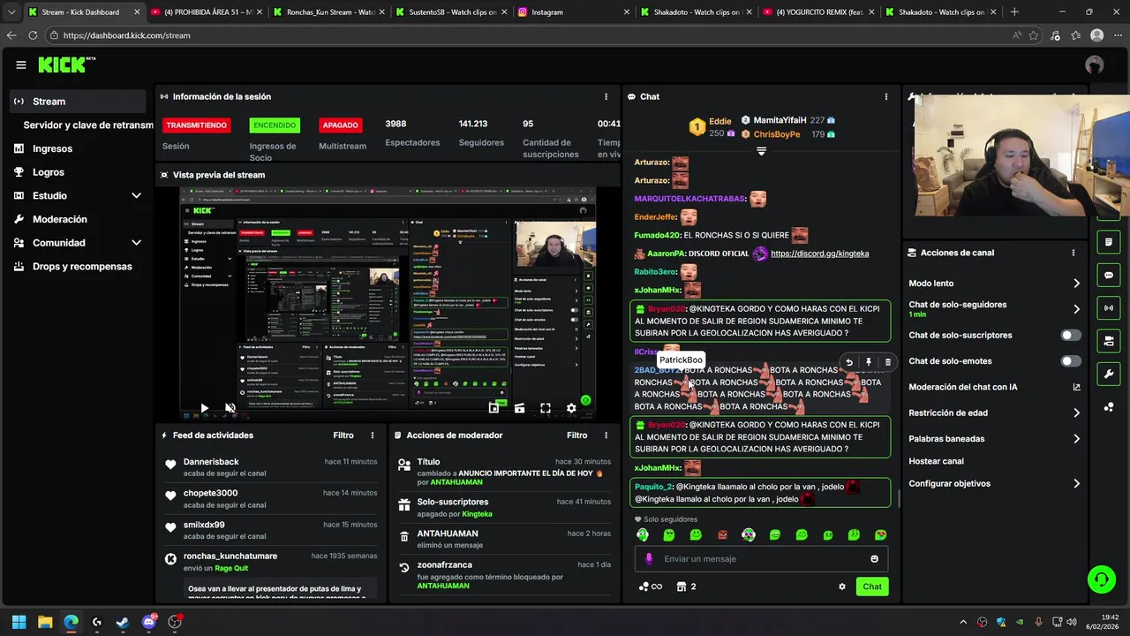The height and width of the screenshot is (636, 1130).
Task: Open the discord.gg/kingteka link in chat
Action: pyautogui.click(x=819, y=254)
